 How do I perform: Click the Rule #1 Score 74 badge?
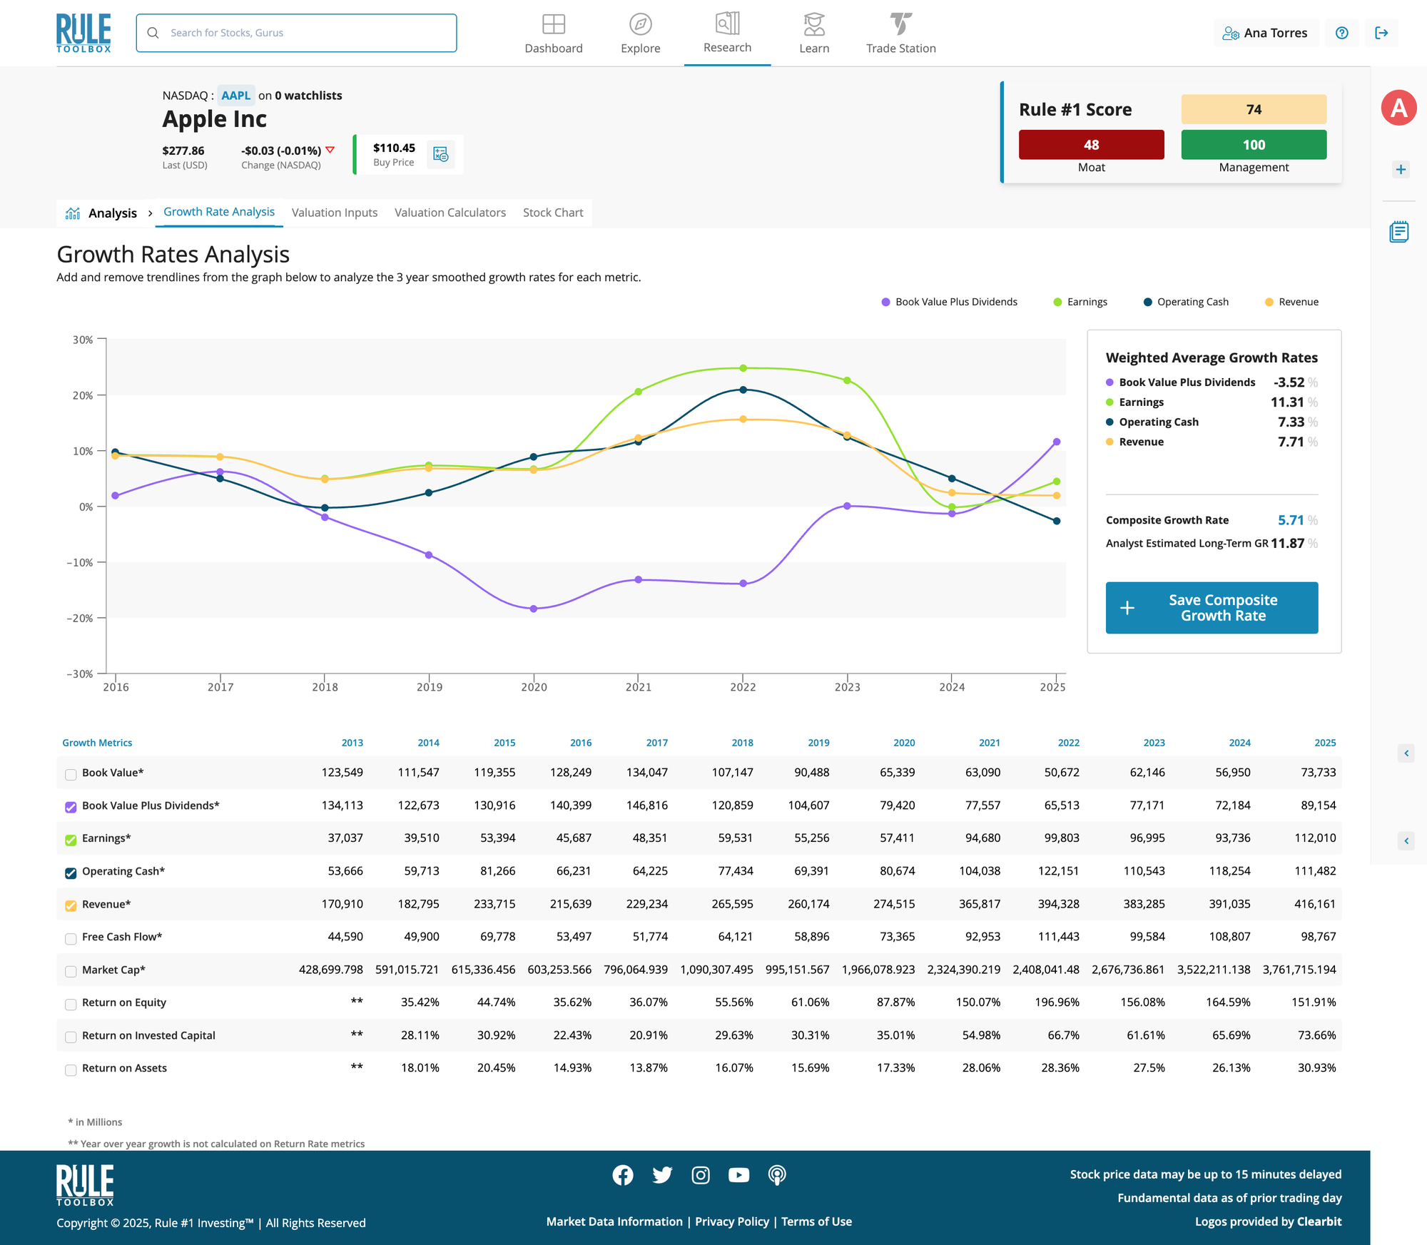click(1254, 109)
